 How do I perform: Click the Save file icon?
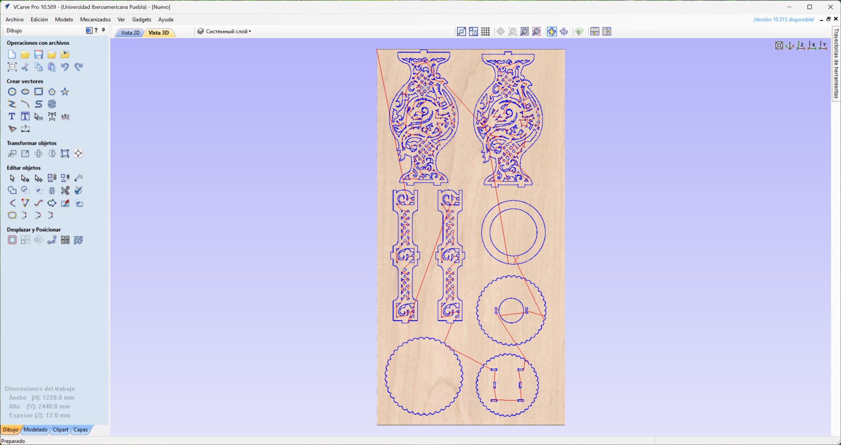tap(38, 54)
